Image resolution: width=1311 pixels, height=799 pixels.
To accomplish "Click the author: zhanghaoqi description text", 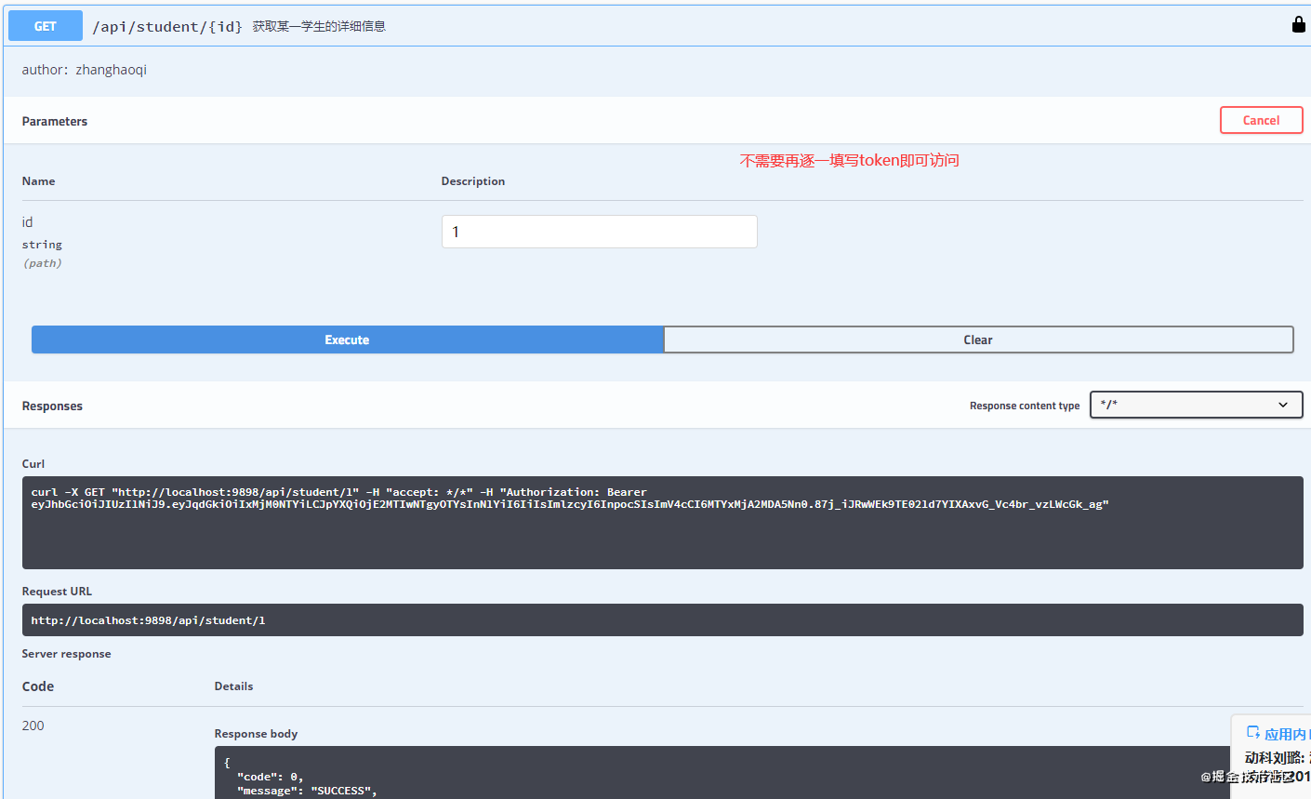I will click(85, 70).
